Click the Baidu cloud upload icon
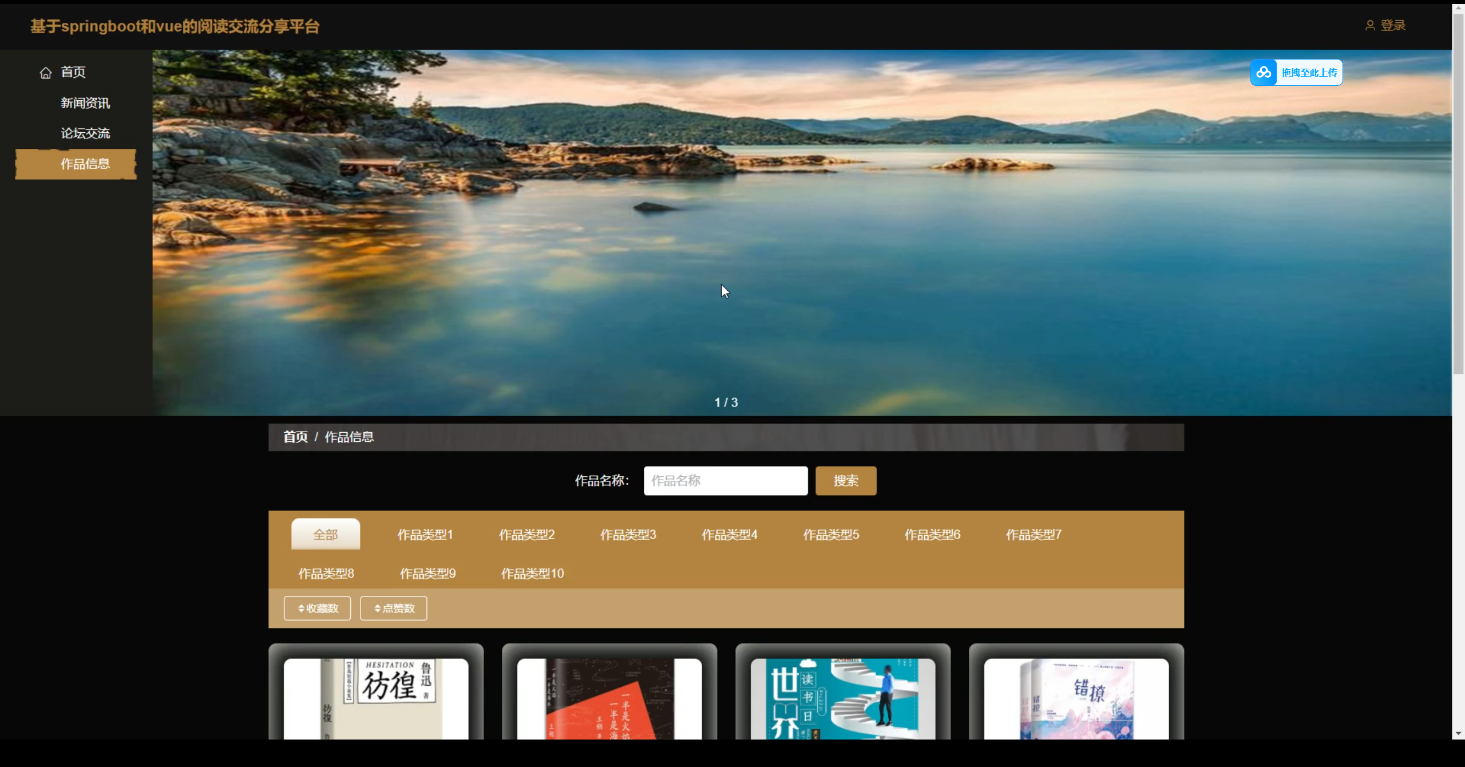The height and width of the screenshot is (767, 1465). pos(1264,73)
